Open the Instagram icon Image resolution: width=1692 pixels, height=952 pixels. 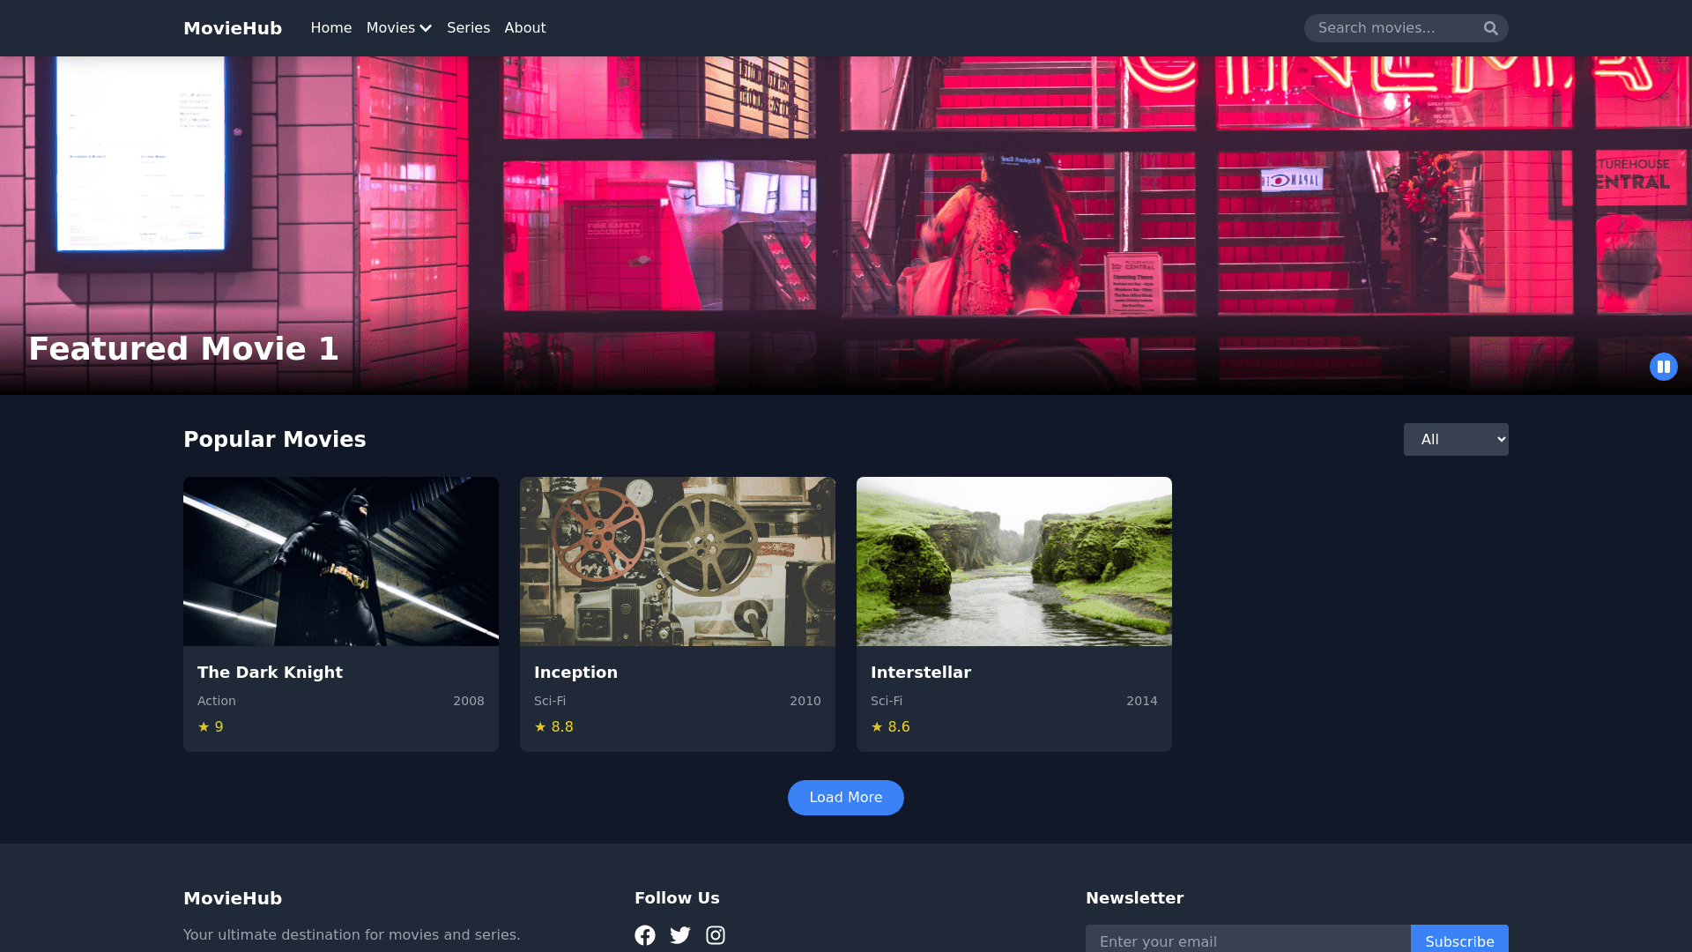point(716,935)
